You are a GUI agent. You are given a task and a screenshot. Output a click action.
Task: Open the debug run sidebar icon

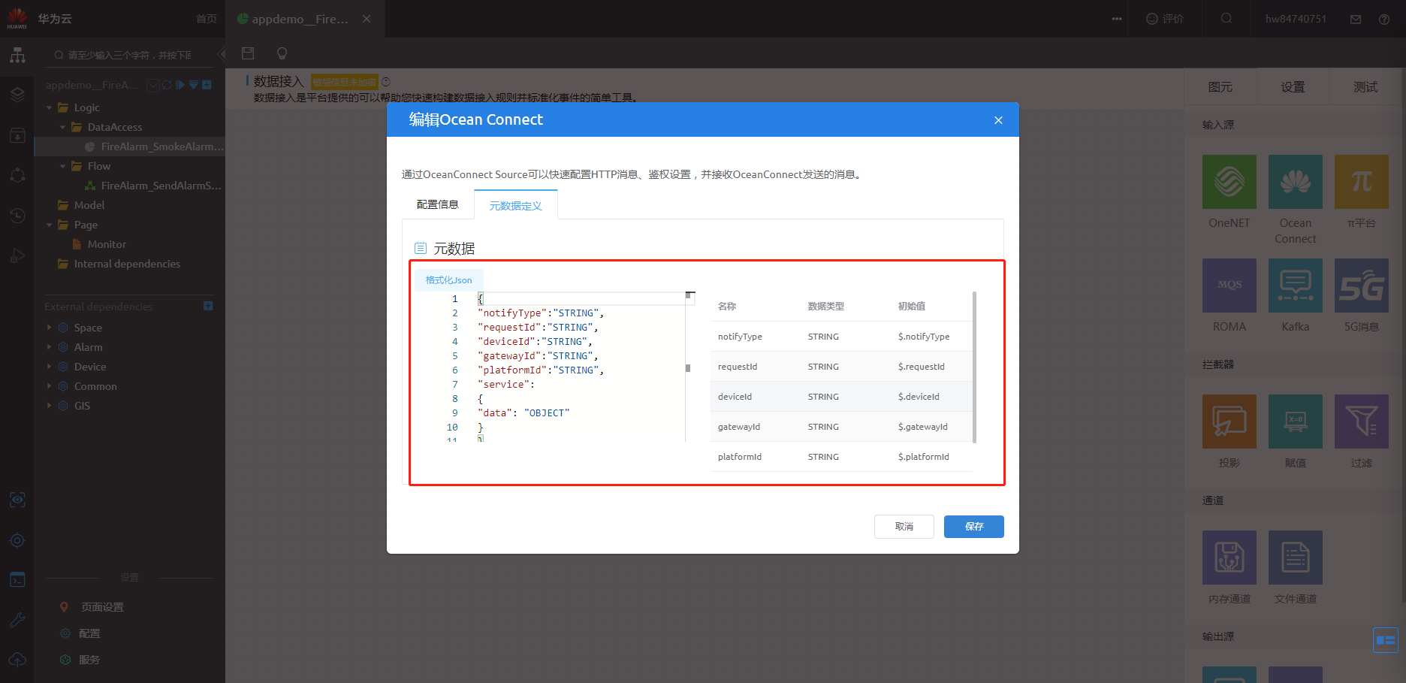[17, 255]
